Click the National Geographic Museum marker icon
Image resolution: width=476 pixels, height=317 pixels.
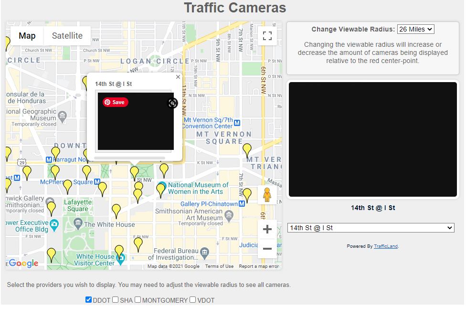[x=62, y=116]
